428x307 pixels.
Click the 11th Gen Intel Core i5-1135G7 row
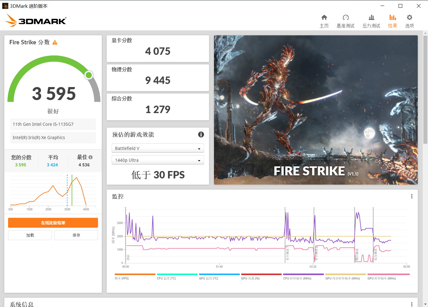53,124
